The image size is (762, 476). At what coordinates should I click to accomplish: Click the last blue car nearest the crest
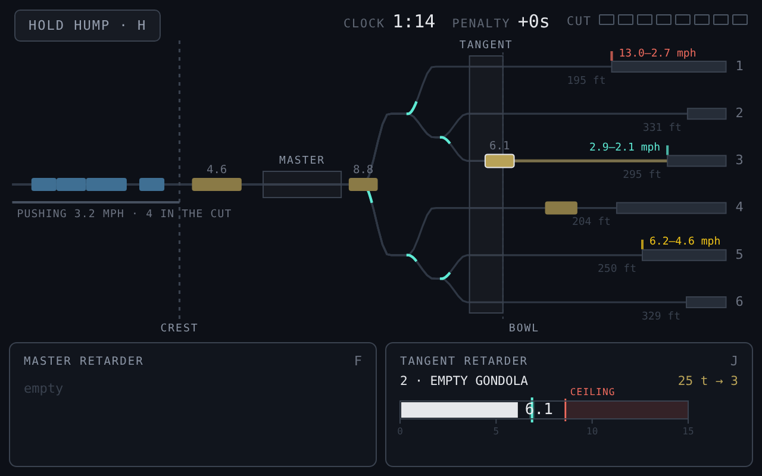152,184
